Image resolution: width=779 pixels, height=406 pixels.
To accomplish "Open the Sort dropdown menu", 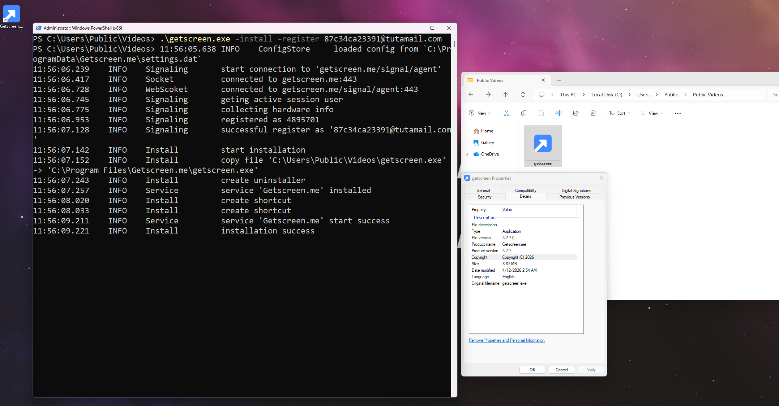I will (x=619, y=113).
